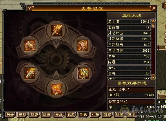Switch to the 雕纹 tab
166x121 pixels.
[108, 115]
